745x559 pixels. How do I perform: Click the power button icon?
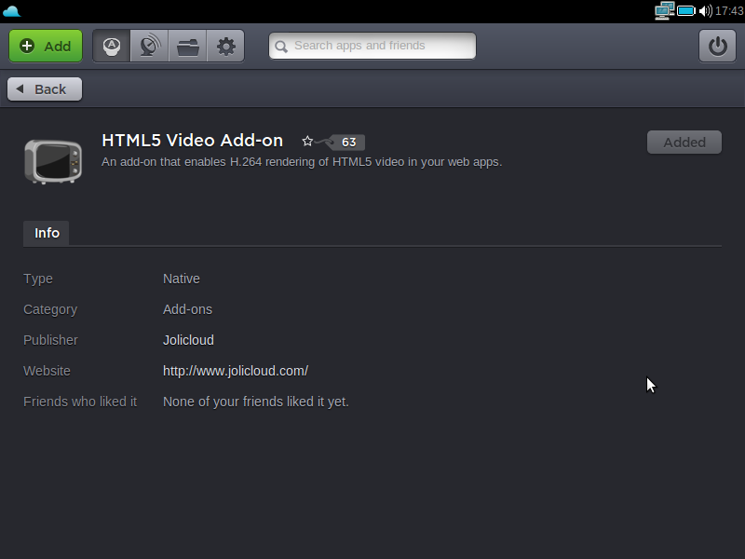coord(717,46)
